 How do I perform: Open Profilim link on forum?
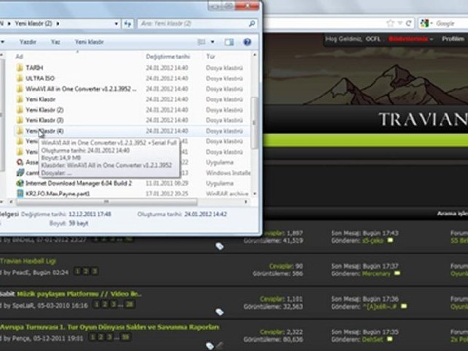pos(453,39)
